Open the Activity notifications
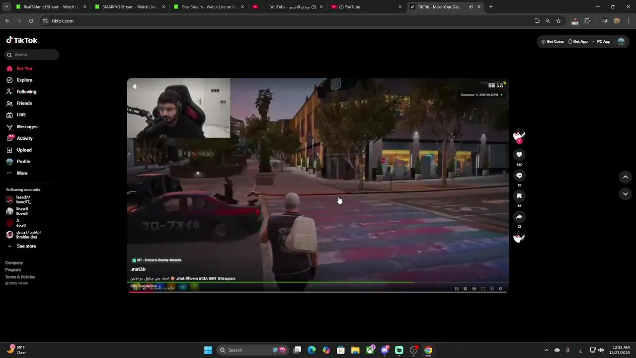 20,138
